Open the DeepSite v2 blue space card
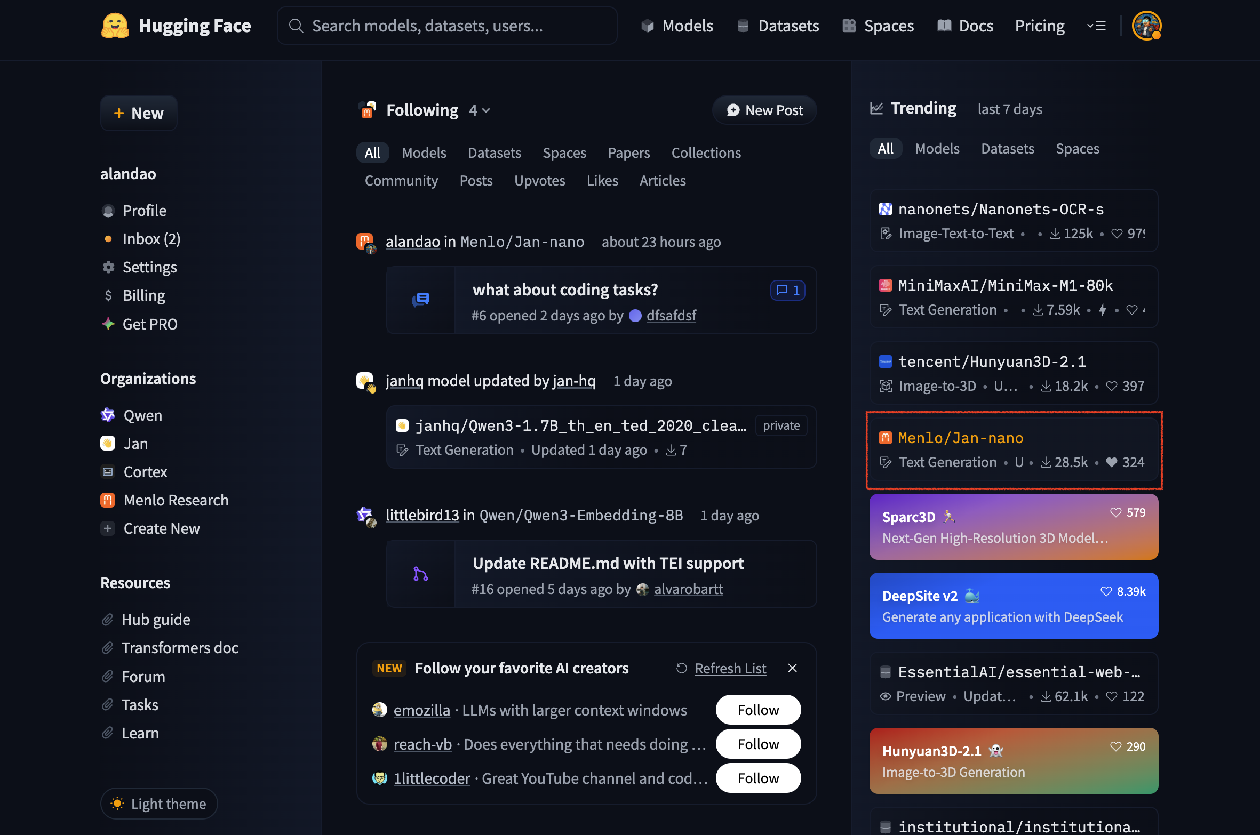The width and height of the screenshot is (1260, 835). click(x=1014, y=606)
